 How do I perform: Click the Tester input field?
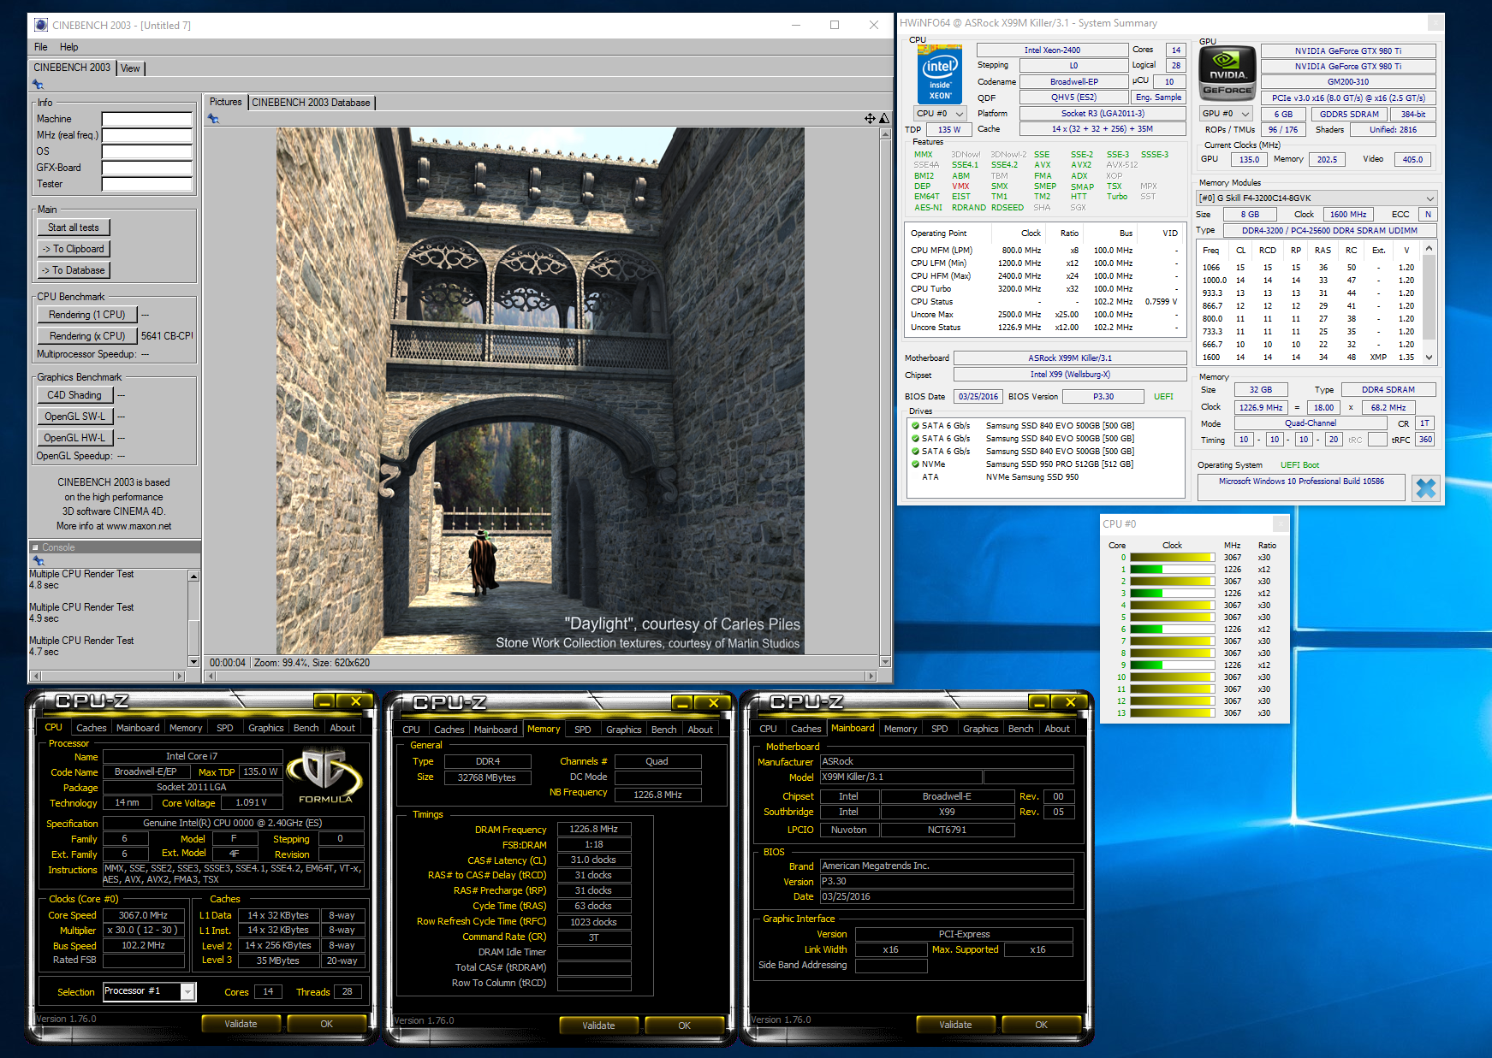point(147,184)
